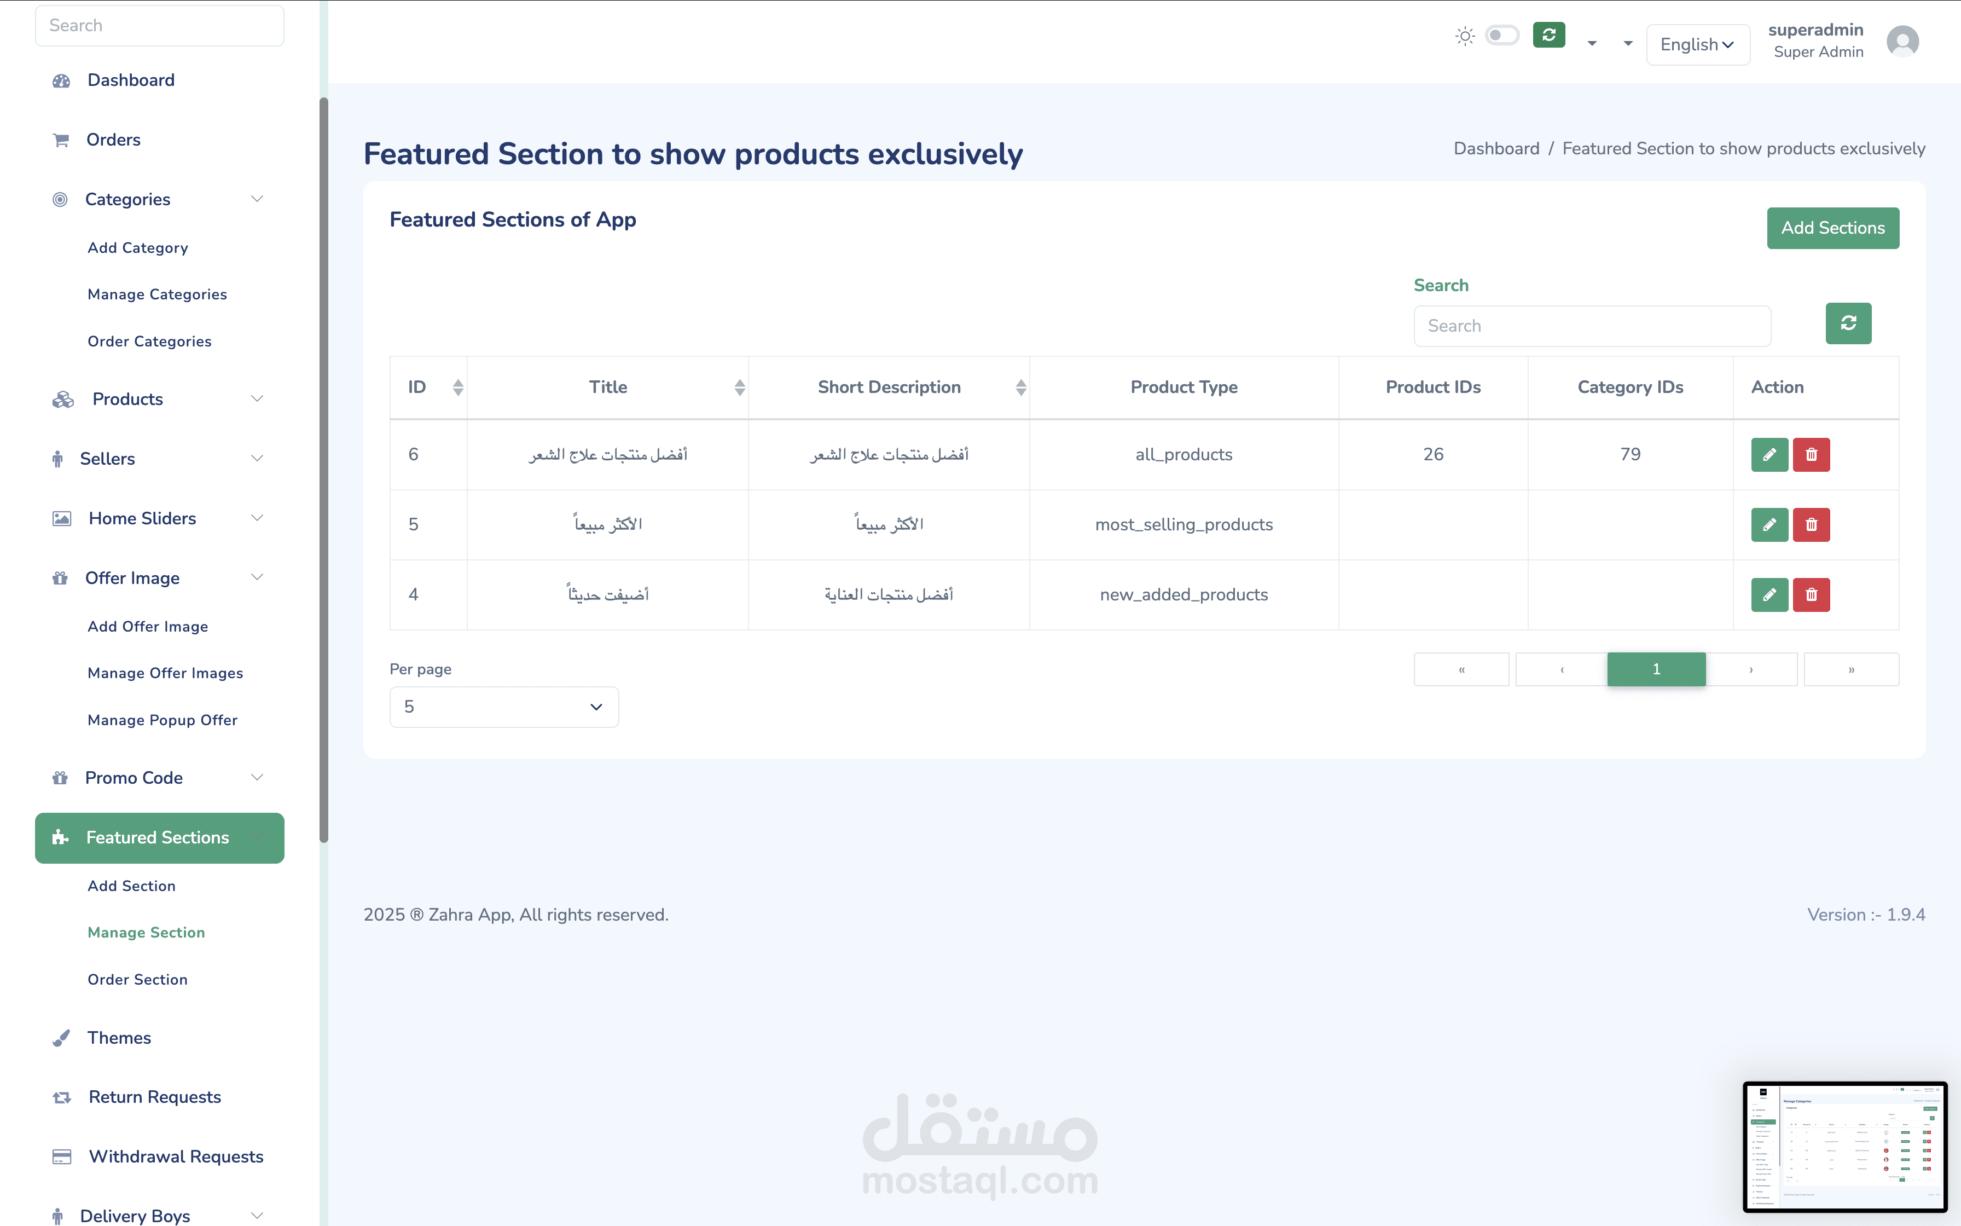Image resolution: width=1961 pixels, height=1226 pixels.
Task: Click the green refresh icon in top header
Action: [1548, 35]
